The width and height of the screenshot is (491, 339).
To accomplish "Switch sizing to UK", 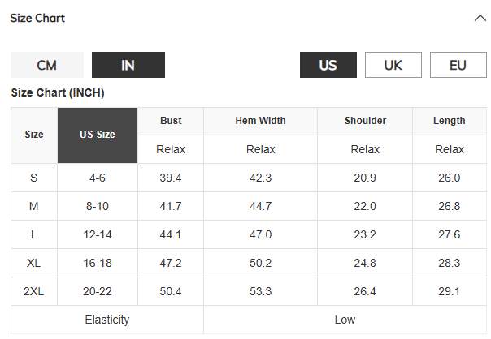I will point(393,65).
